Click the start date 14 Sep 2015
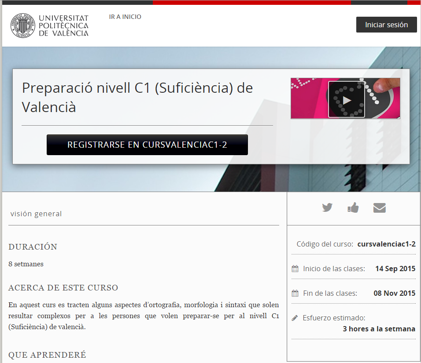 click(395, 269)
